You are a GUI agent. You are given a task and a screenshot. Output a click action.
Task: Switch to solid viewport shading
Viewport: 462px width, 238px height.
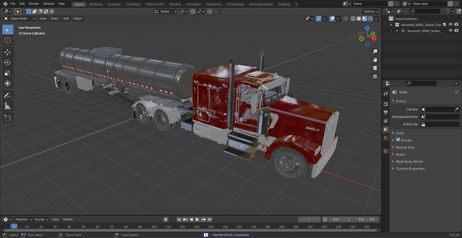[x=359, y=19]
